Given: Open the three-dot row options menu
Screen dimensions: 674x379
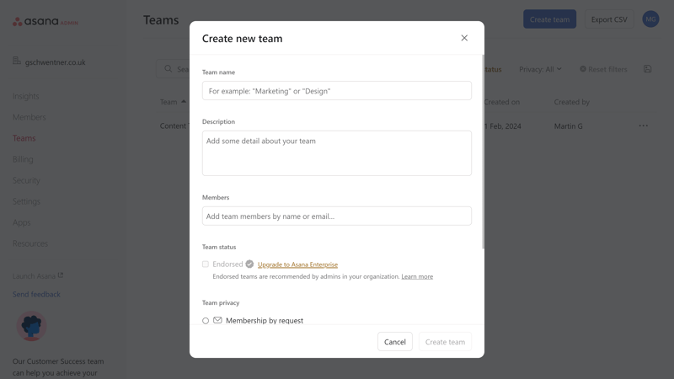Looking at the screenshot, I should [x=643, y=125].
